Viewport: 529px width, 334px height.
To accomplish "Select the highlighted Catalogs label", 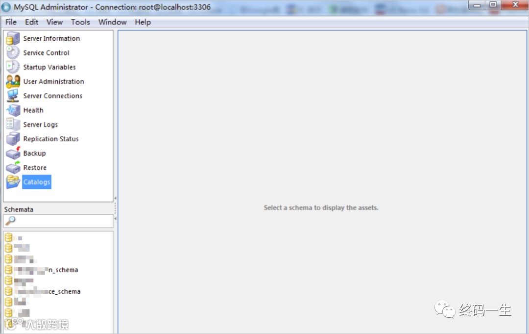I will point(36,181).
